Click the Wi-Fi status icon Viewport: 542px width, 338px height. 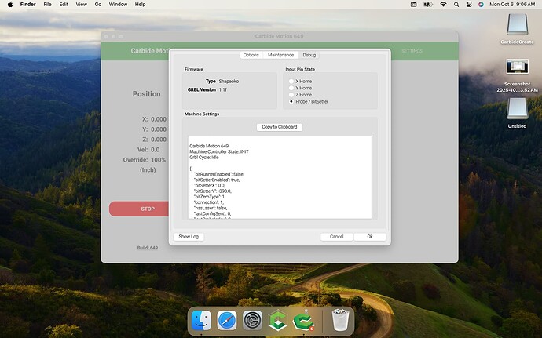click(x=443, y=5)
